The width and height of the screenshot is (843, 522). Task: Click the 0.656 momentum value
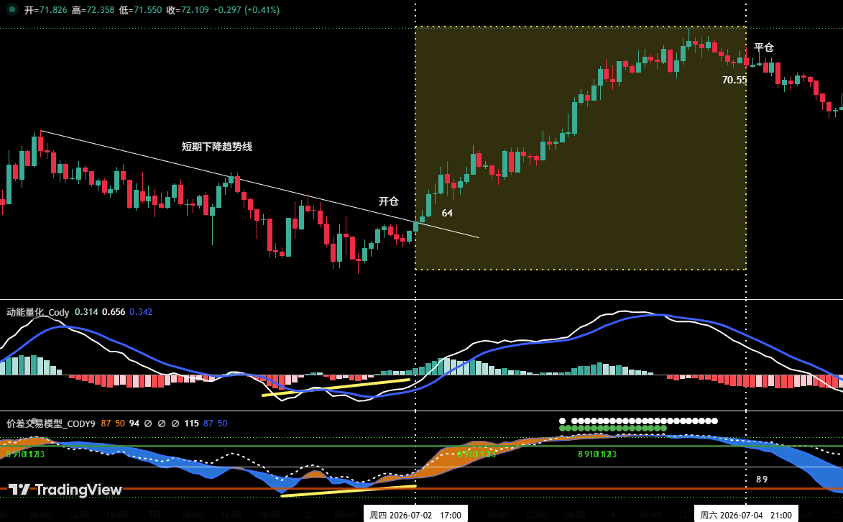tap(114, 312)
